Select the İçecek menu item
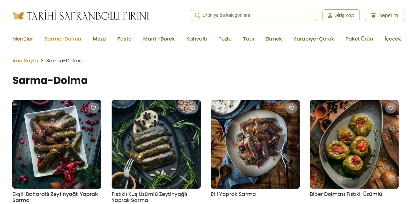414x204 pixels. [x=392, y=39]
